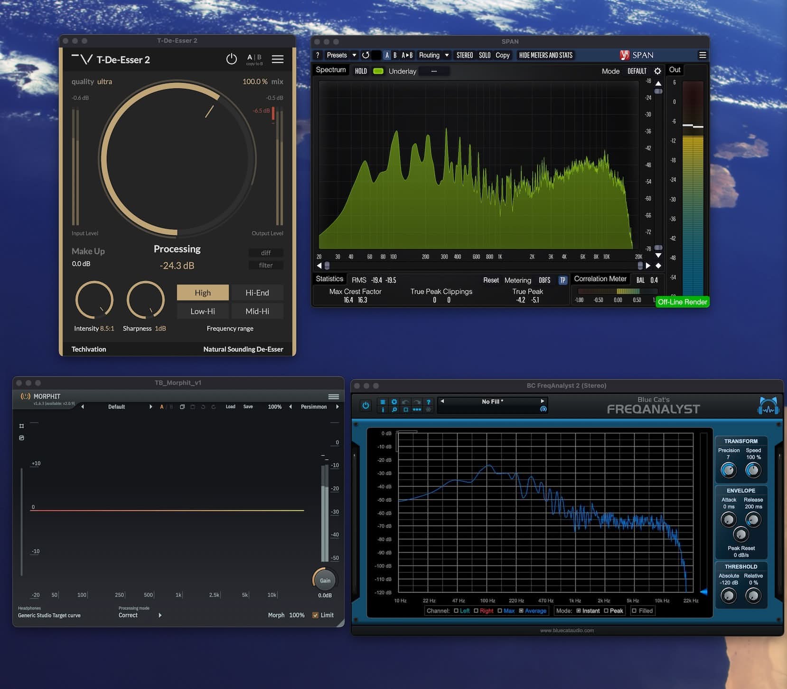Open the T-De-Esser 2 hamburger menu

[278, 59]
